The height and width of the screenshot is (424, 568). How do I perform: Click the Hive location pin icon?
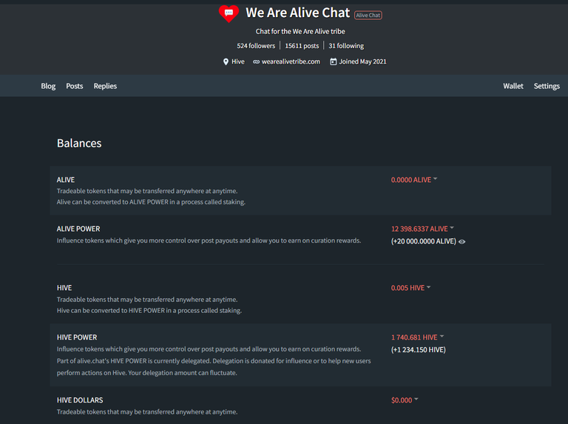pyautogui.click(x=226, y=62)
